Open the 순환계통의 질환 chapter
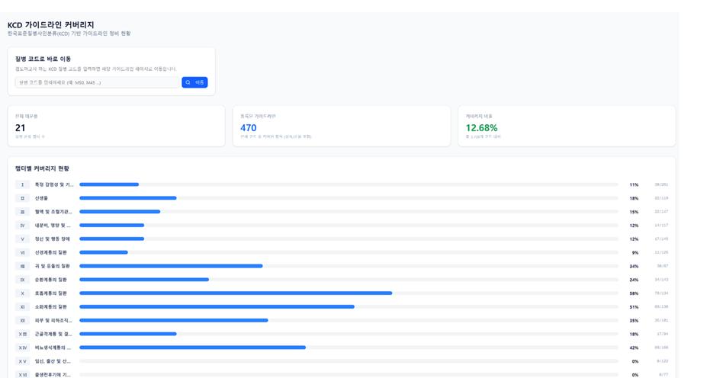The image size is (710, 378). click(50, 280)
